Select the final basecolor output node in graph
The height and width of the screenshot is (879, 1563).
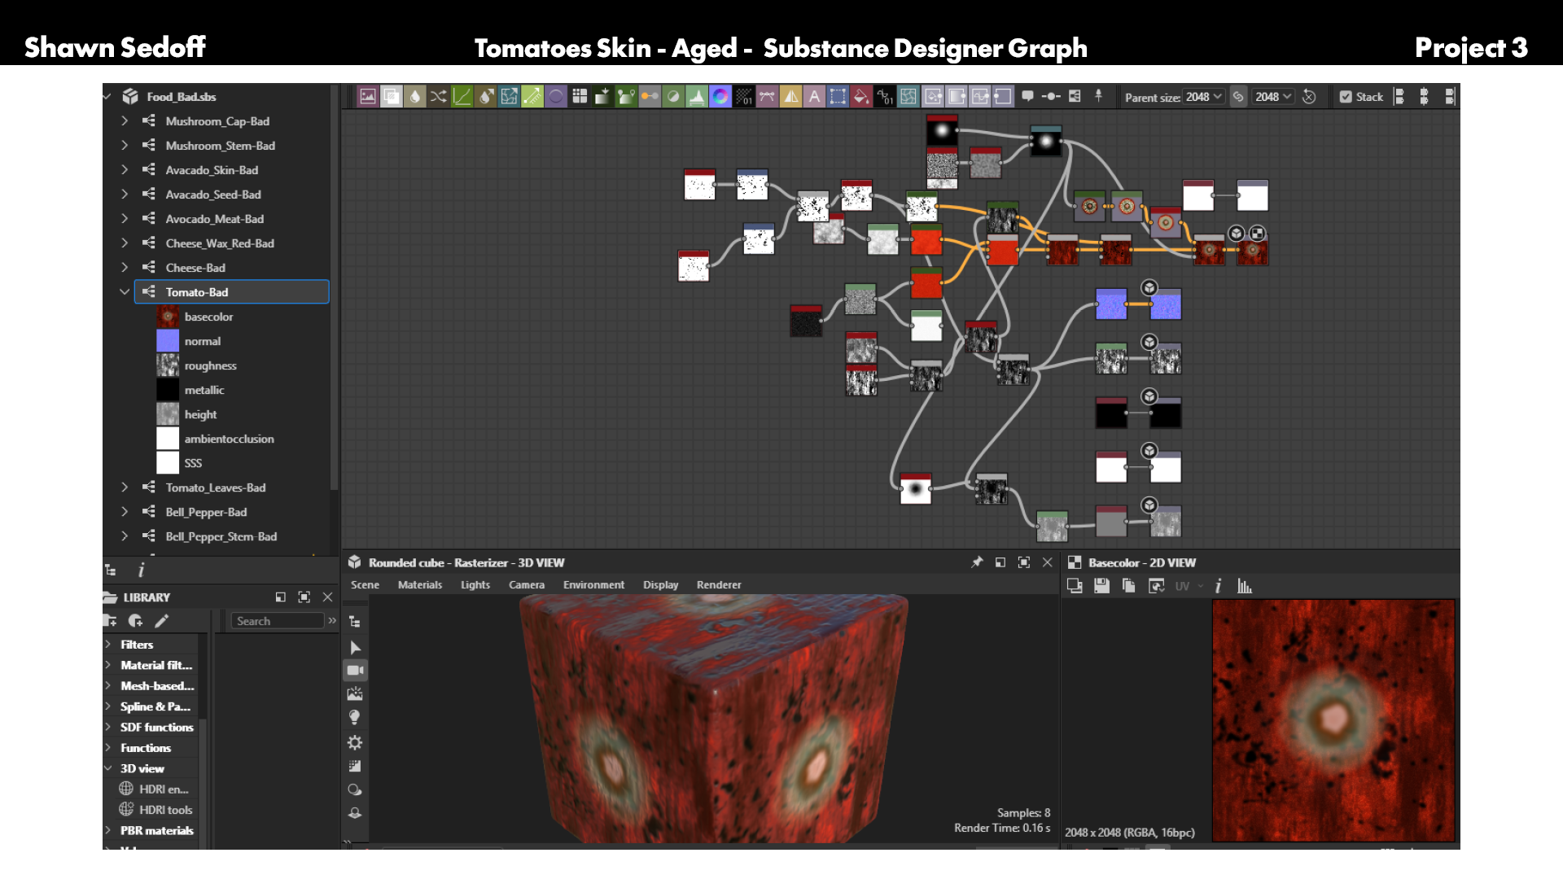(1252, 251)
